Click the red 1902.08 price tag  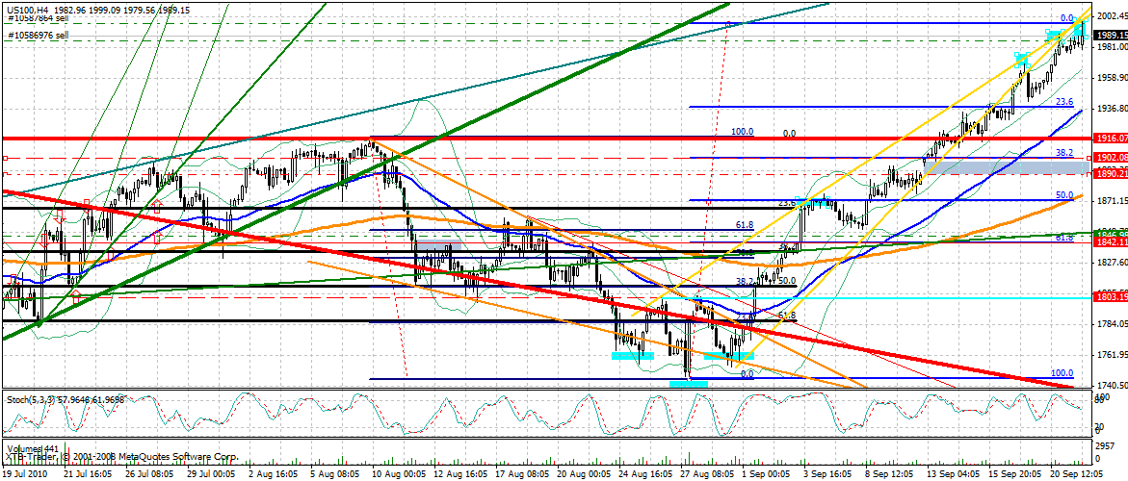[x=1110, y=157]
